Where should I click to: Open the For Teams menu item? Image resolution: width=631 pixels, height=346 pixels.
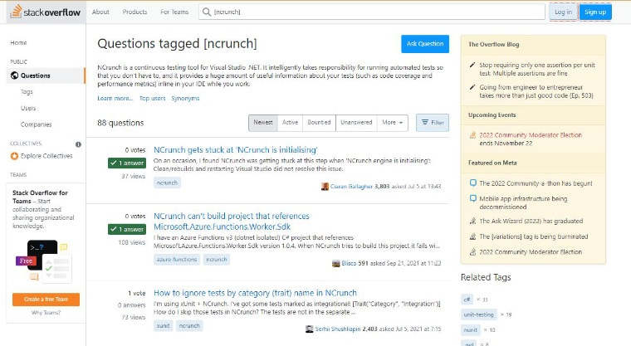[x=174, y=12]
